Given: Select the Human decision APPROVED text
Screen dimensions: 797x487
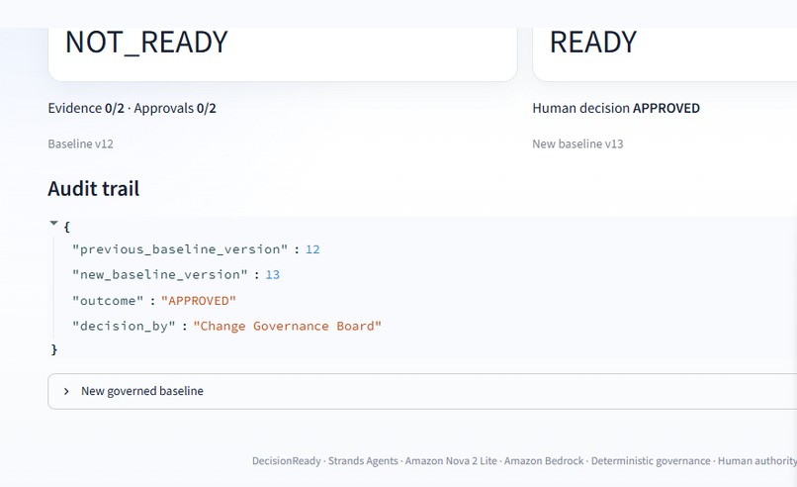Looking at the screenshot, I should tap(616, 109).
